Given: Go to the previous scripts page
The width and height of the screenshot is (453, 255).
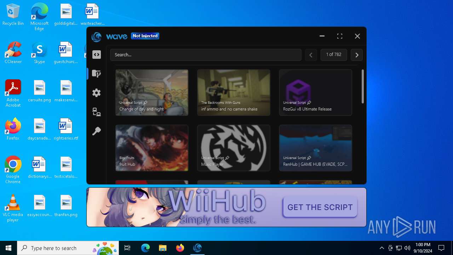Looking at the screenshot, I should pyautogui.click(x=311, y=55).
